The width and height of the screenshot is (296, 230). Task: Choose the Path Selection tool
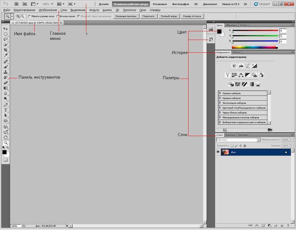(6, 115)
